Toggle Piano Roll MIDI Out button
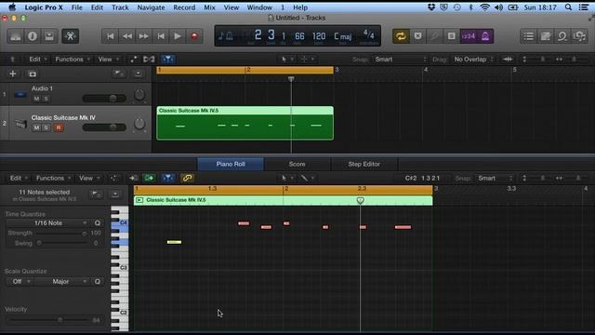595x335 pixels. pos(149,178)
